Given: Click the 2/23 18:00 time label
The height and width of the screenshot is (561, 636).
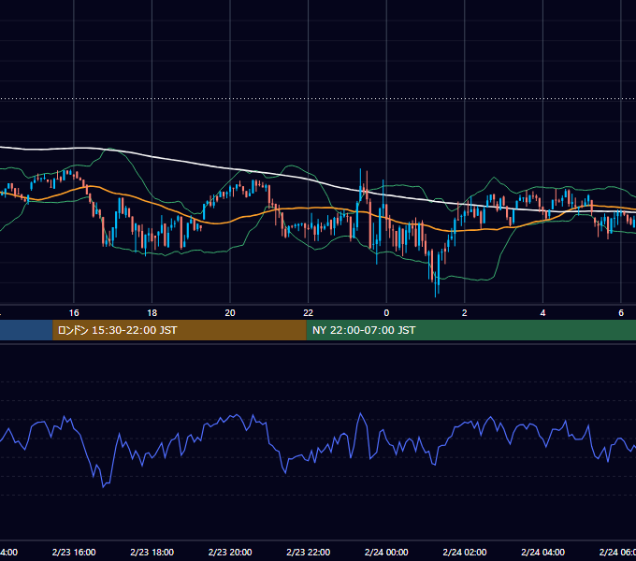Looking at the screenshot, I should click(152, 552).
